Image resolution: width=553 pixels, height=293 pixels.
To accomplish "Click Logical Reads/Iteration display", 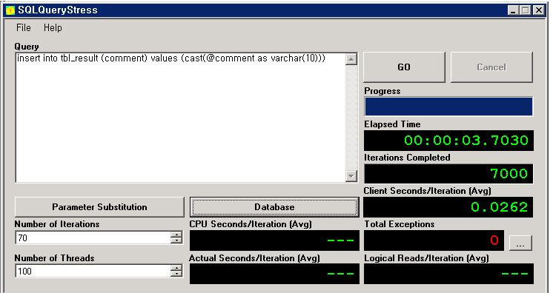I will tap(448, 274).
